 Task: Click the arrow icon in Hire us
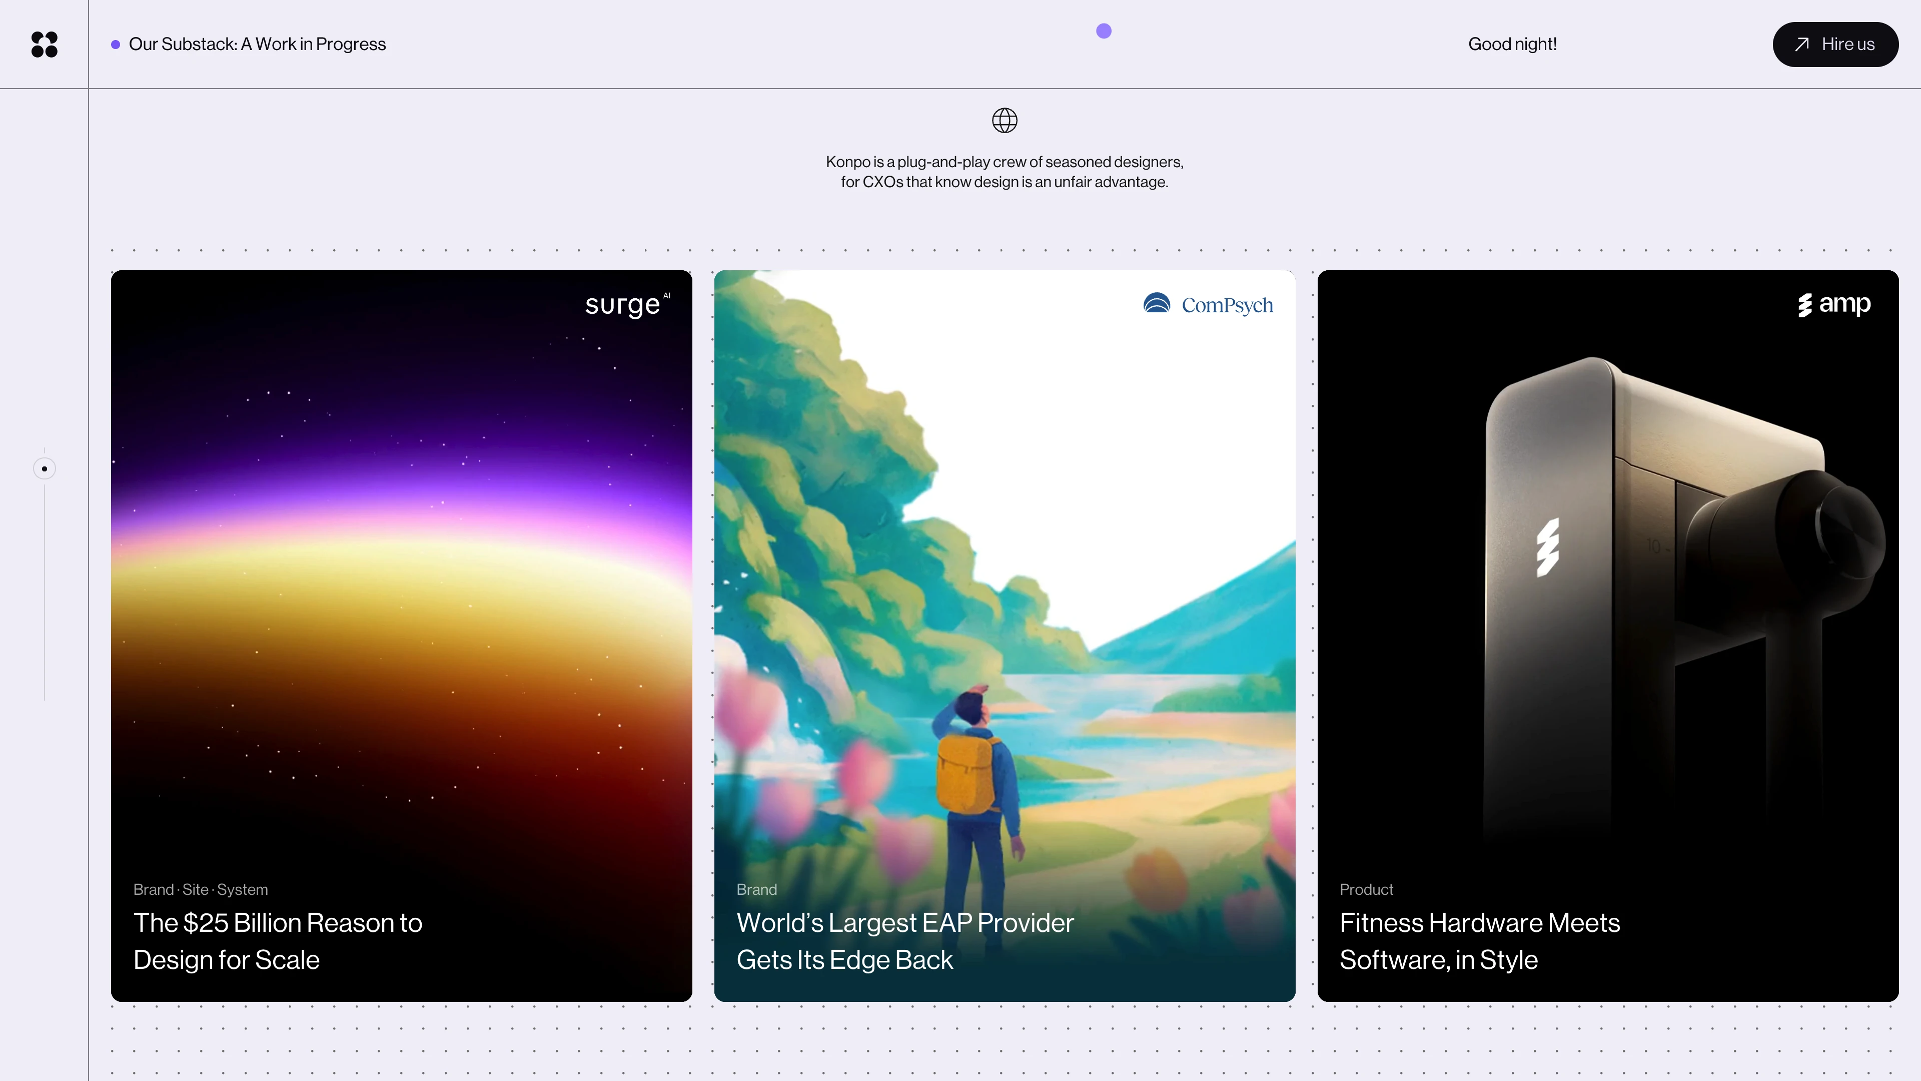(1801, 44)
